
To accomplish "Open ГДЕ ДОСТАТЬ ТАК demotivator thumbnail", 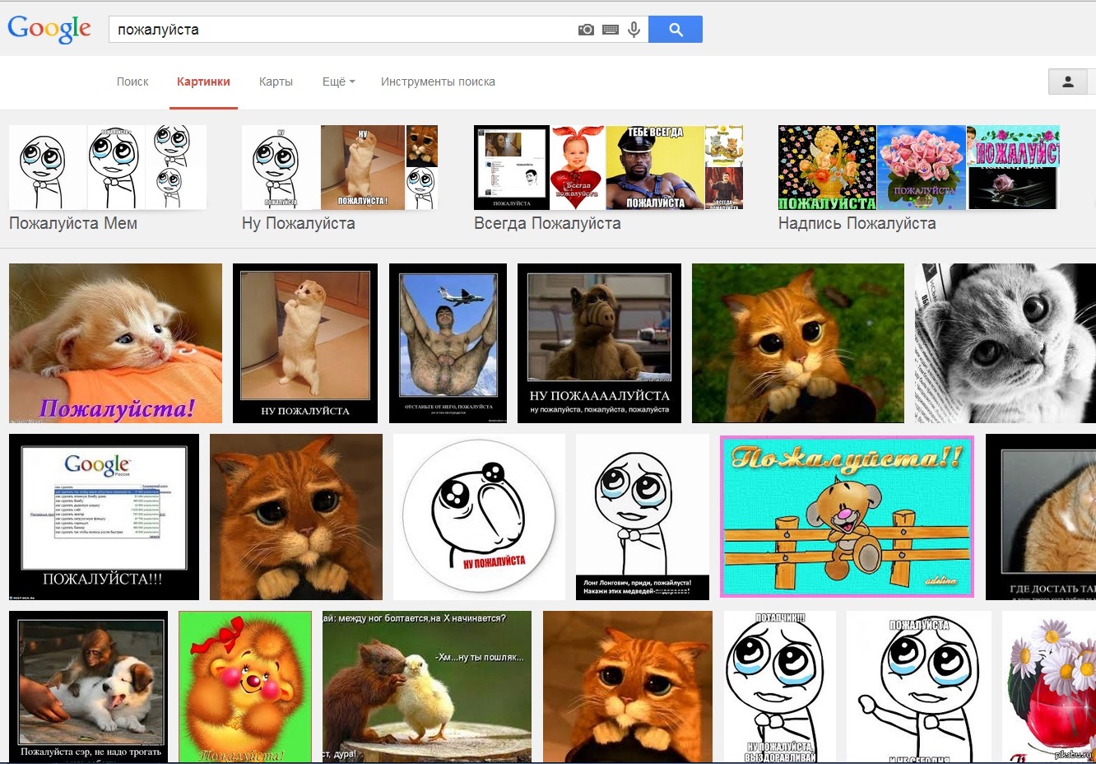I will [x=1041, y=517].
